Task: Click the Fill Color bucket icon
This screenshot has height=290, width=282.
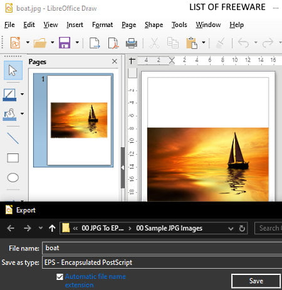Action: click(9, 115)
